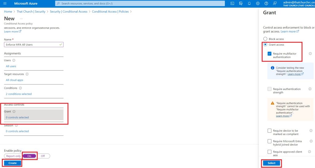Show info for Require approved client app
Viewport: 315px width, 168px height.
coord(309,152)
